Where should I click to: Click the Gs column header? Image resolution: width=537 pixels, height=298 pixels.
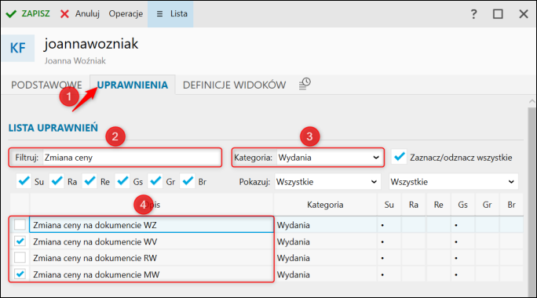point(462,205)
